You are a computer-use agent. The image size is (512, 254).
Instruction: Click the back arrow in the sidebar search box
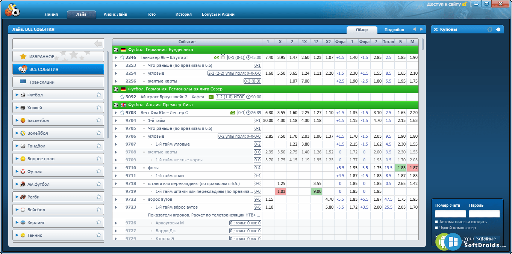click(x=98, y=44)
